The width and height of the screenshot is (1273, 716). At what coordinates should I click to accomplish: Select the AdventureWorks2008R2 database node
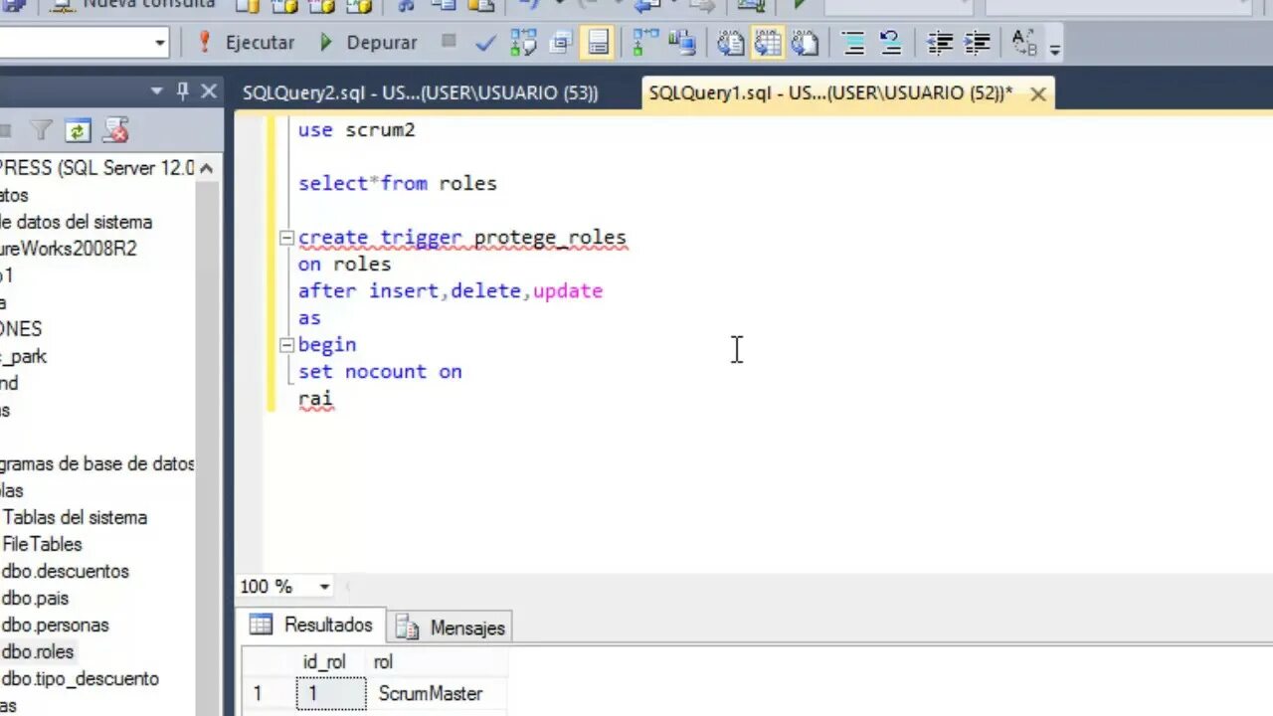68,249
